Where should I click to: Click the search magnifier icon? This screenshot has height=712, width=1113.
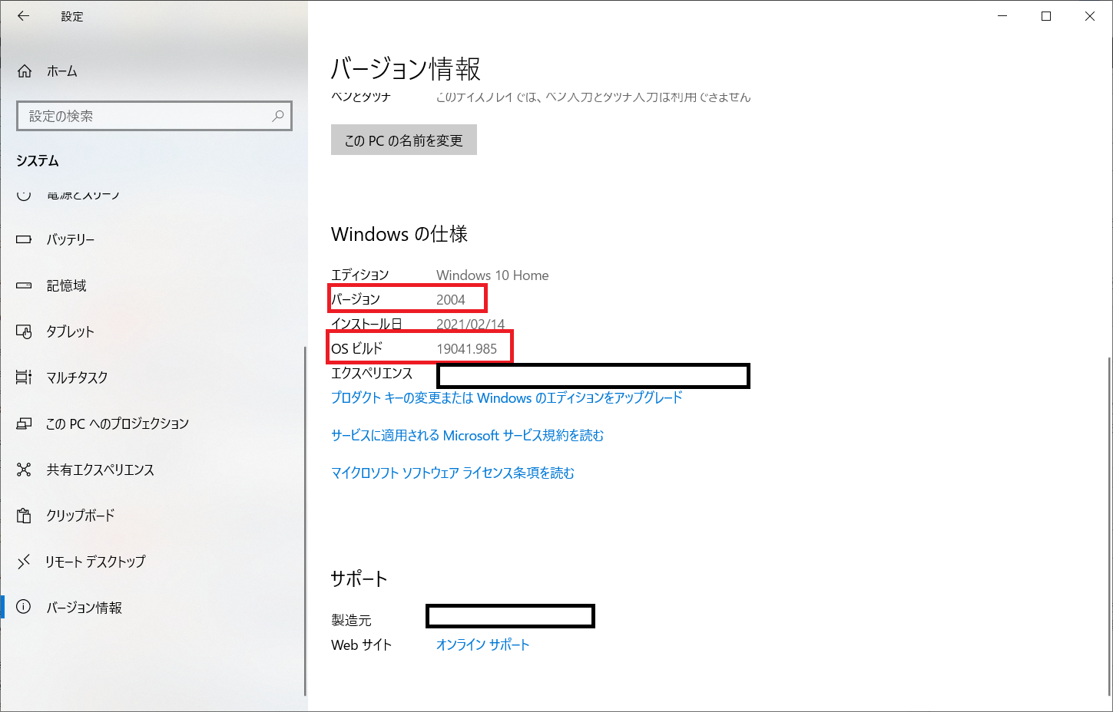point(278,116)
